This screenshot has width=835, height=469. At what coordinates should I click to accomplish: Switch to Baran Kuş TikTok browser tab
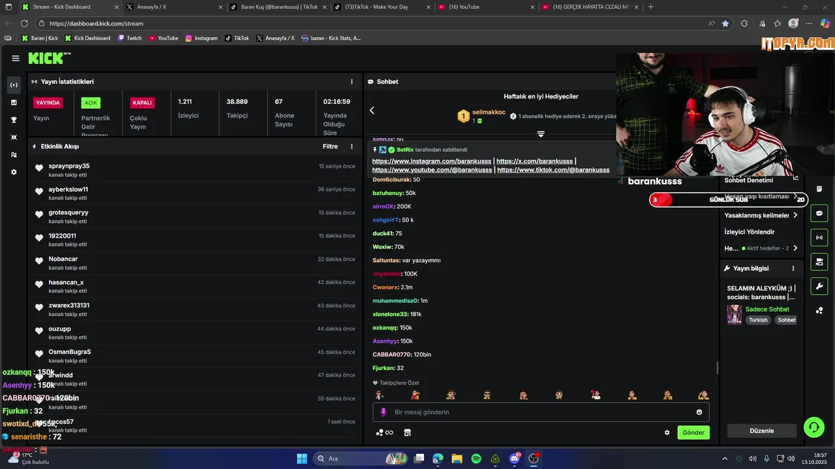(279, 7)
